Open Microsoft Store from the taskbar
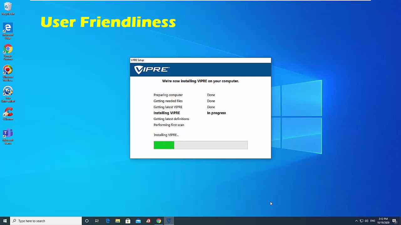Viewport: 401px width, 225px height. 128,221
